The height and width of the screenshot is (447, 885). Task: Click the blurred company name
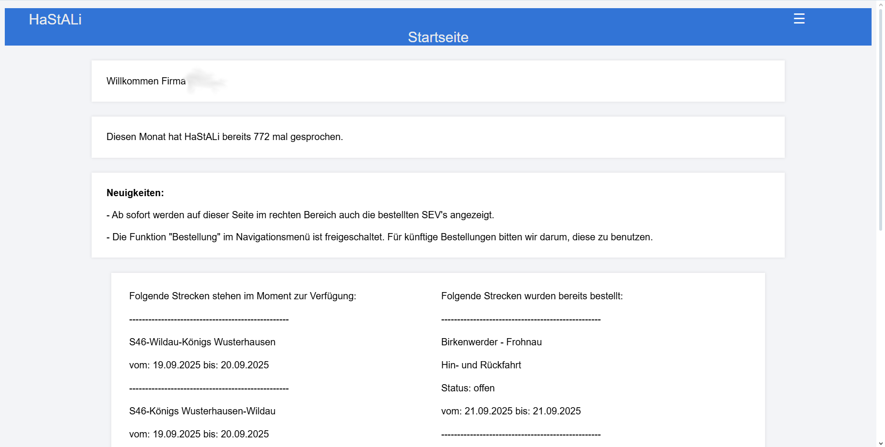(206, 81)
